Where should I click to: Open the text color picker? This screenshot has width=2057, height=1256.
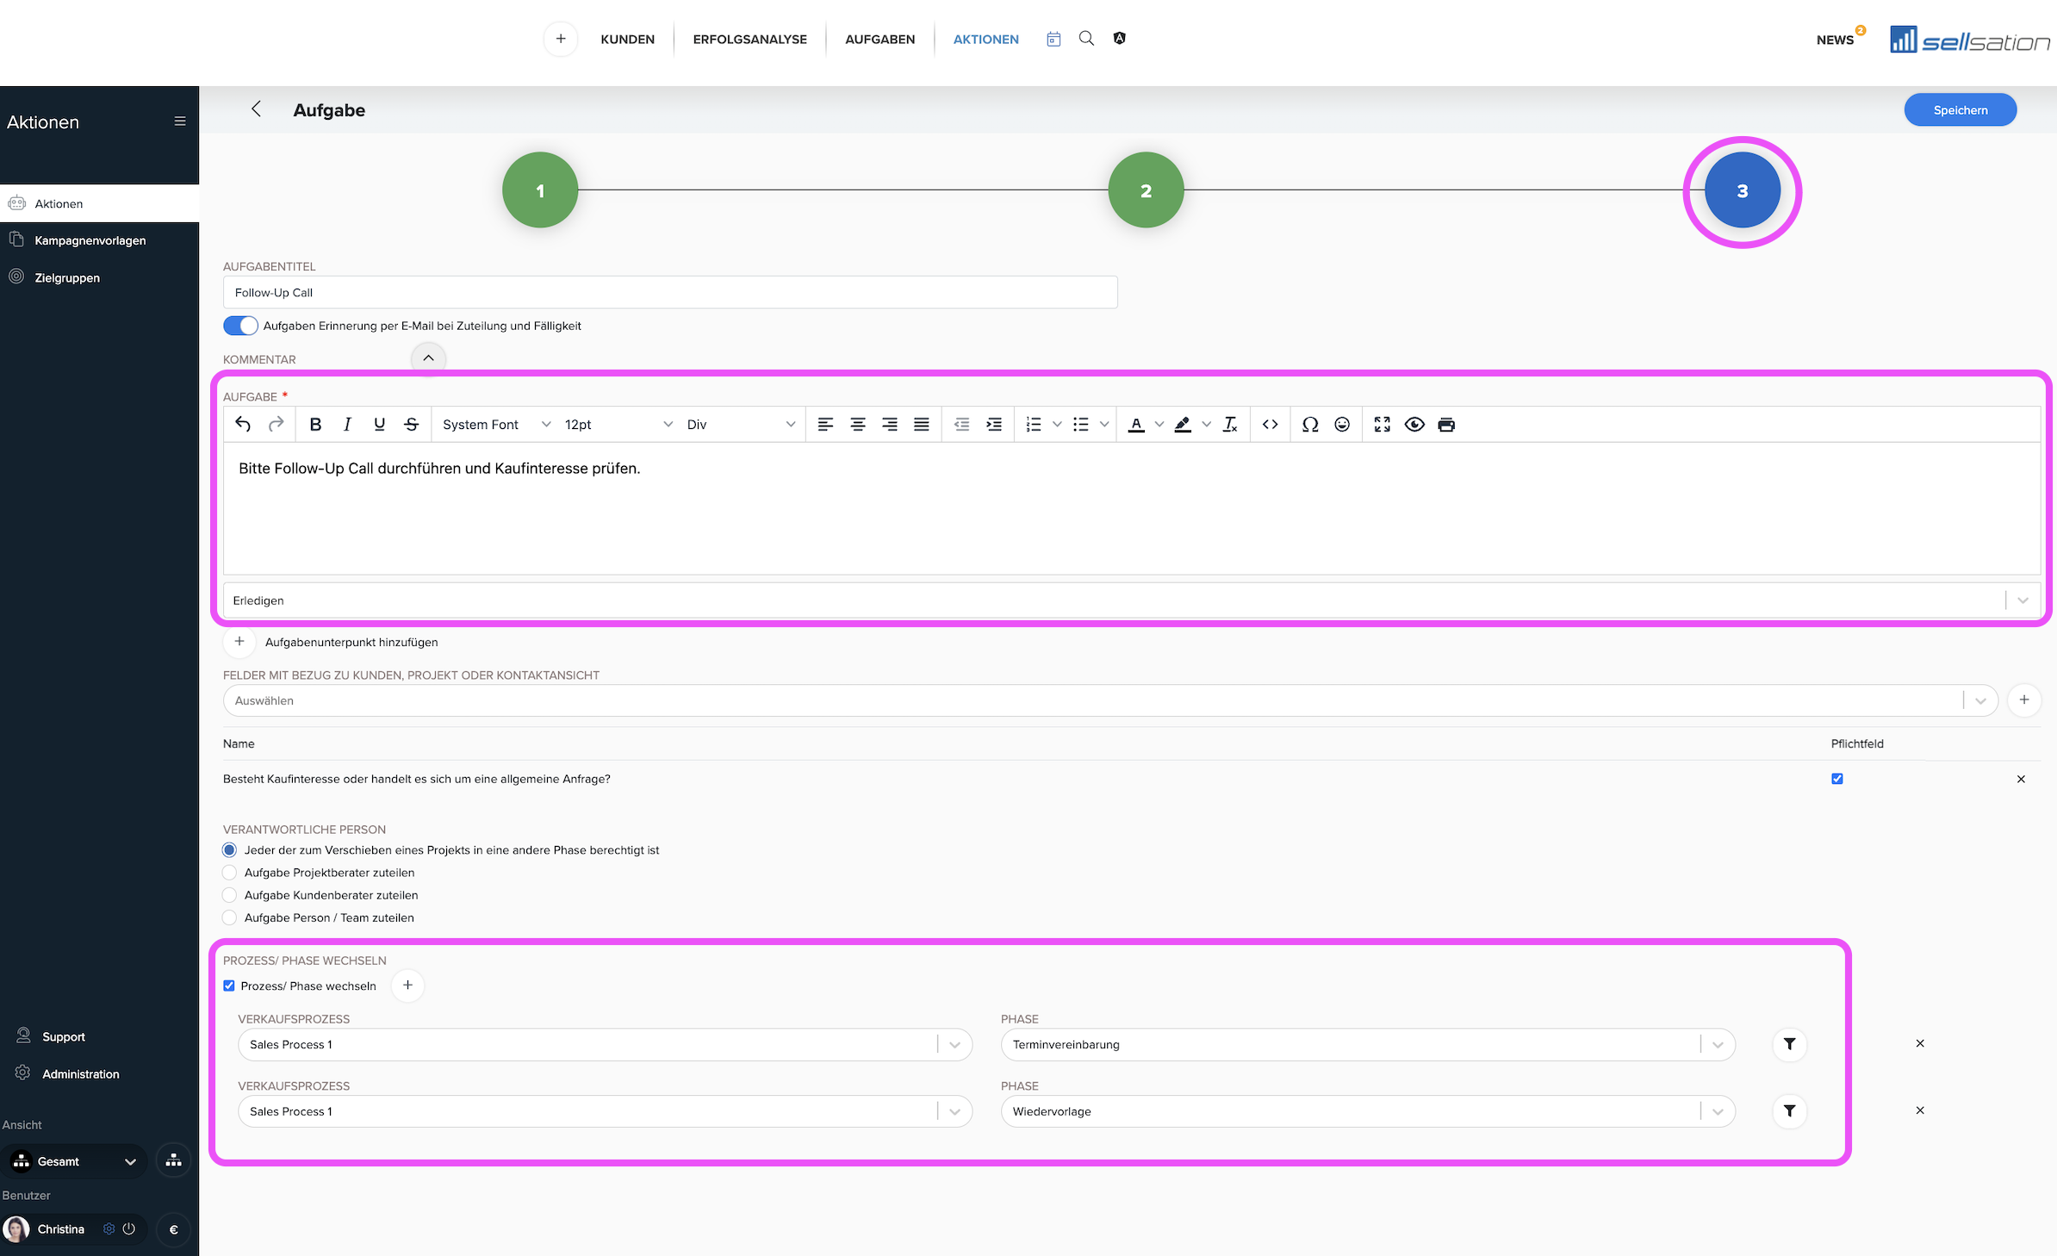[1136, 425]
